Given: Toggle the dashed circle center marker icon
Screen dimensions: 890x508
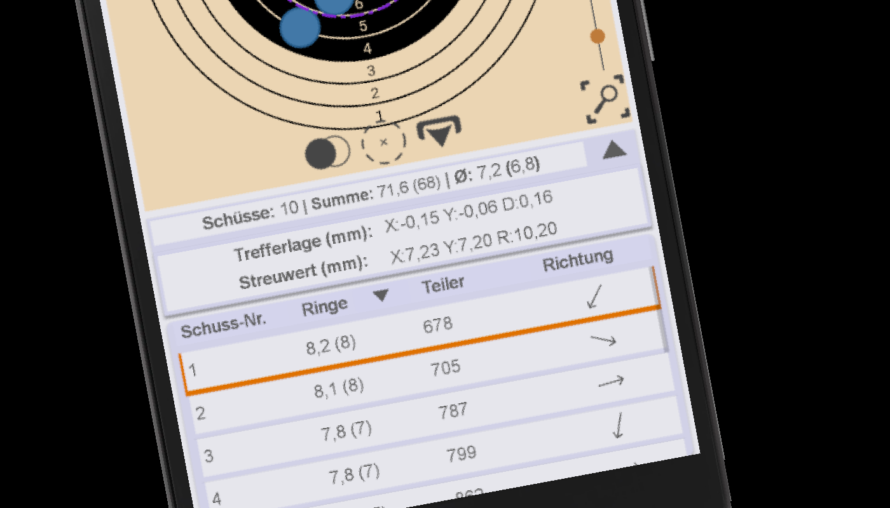Looking at the screenshot, I should (383, 142).
